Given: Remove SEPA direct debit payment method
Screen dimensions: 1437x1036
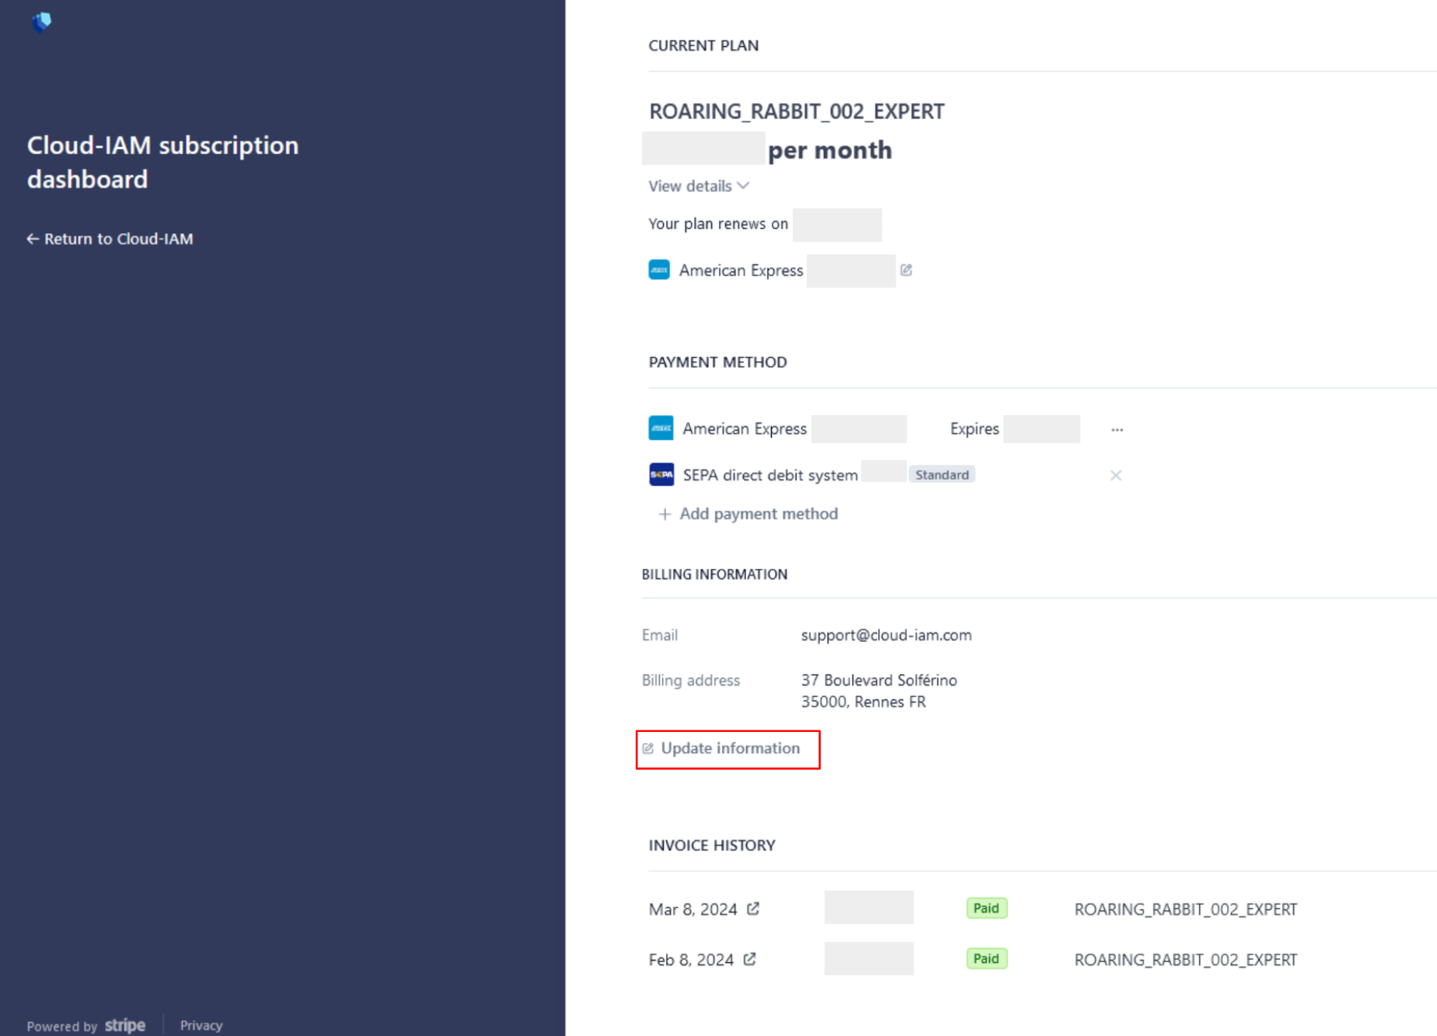Looking at the screenshot, I should (1115, 475).
